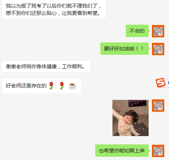This screenshot has height=160, width=169.
Task: Click the avatar beside the 要好好加油哈 message
Action: [158, 49]
